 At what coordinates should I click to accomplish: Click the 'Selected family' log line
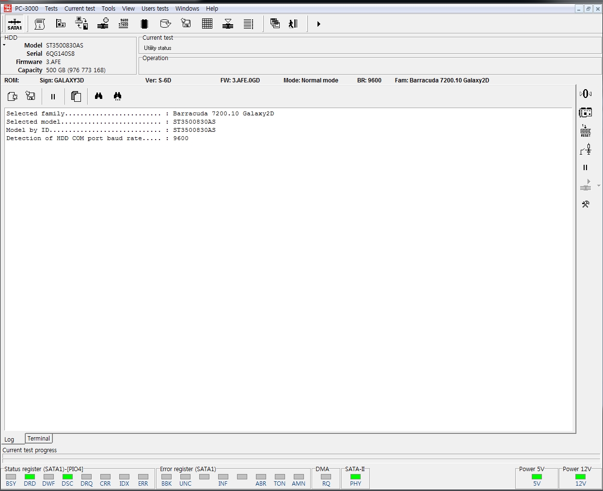[140, 113]
